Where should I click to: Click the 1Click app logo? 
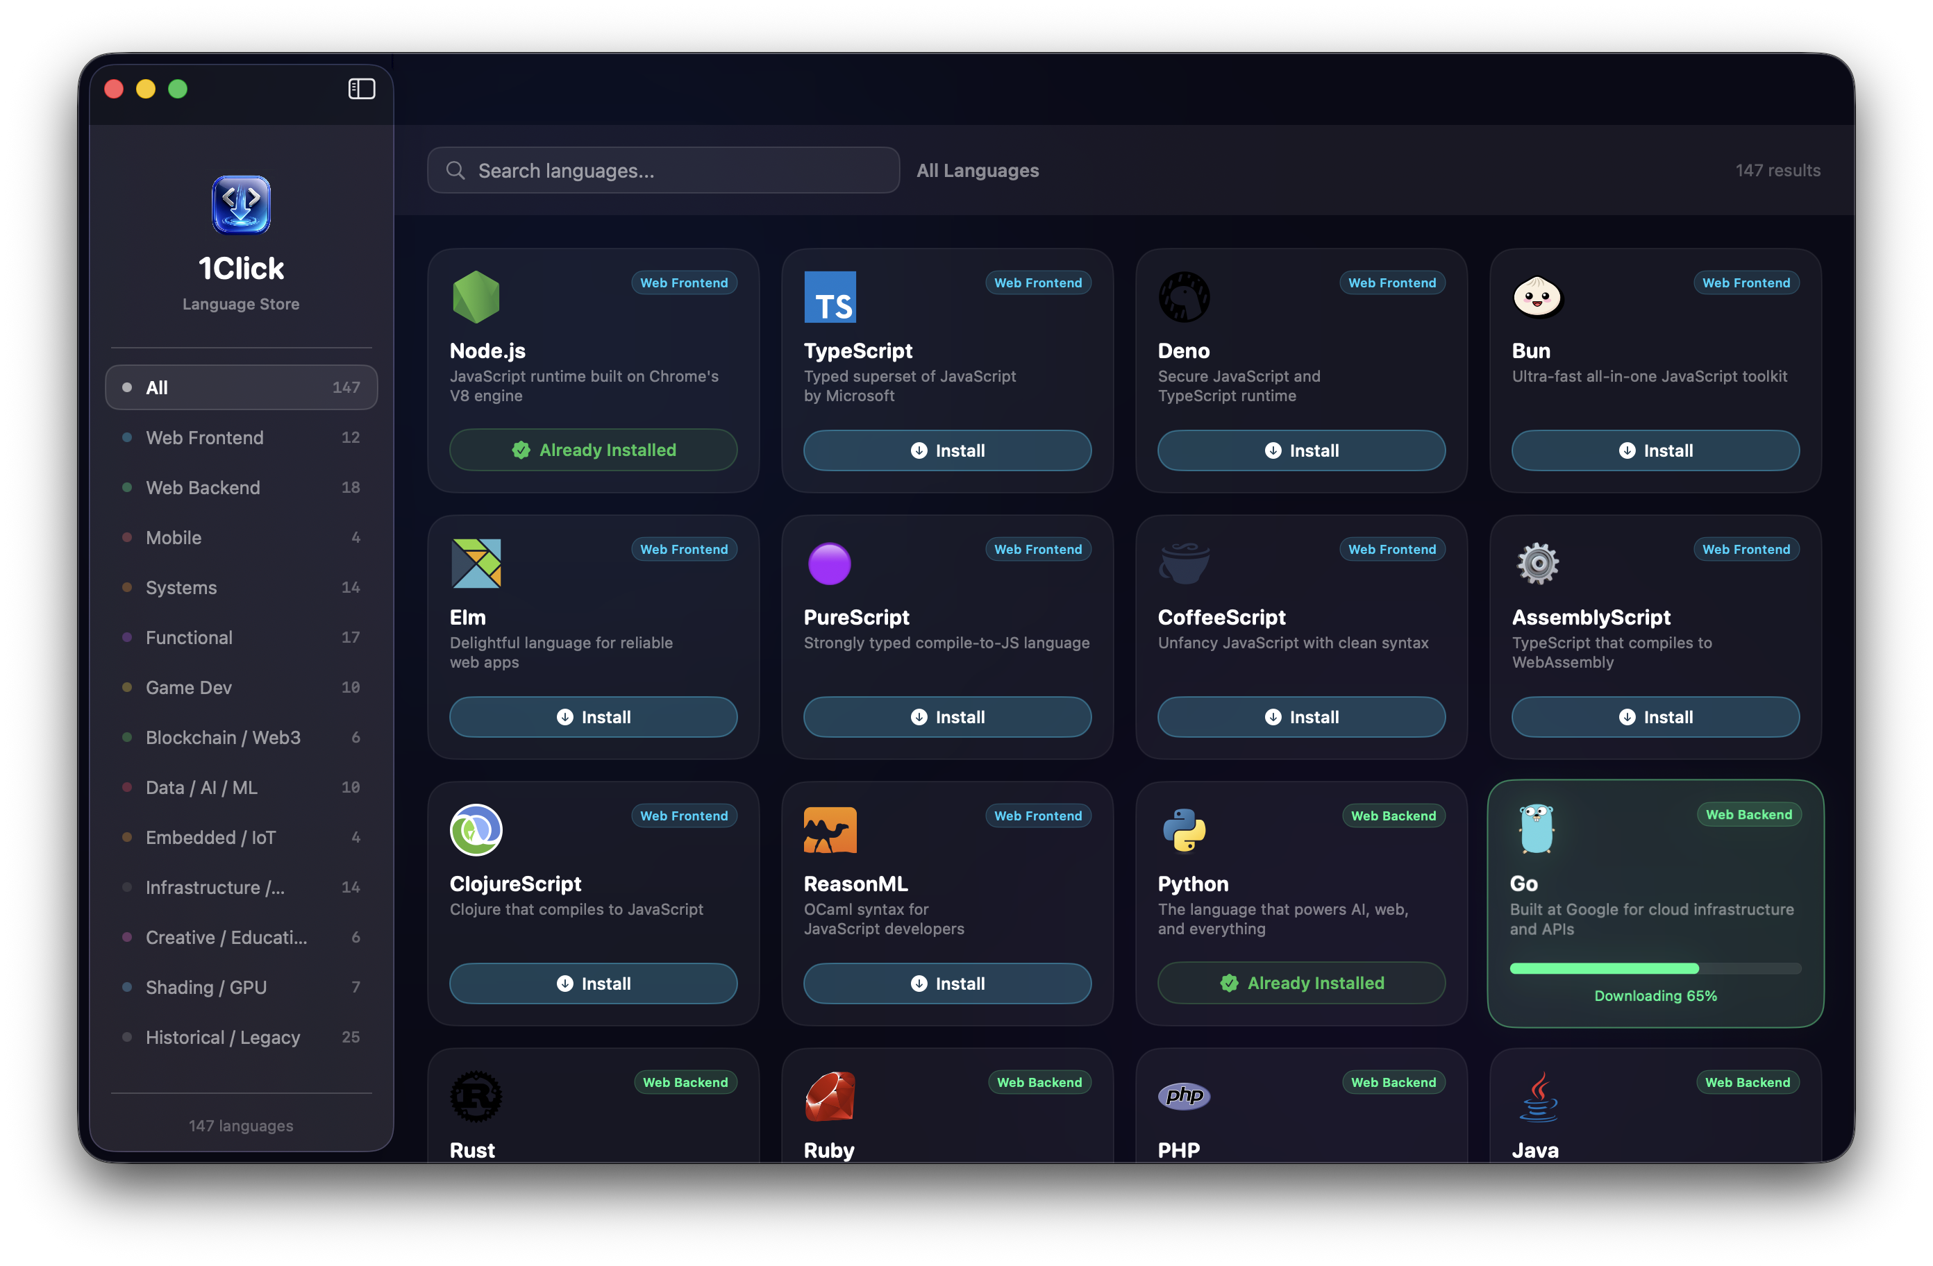tap(241, 205)
